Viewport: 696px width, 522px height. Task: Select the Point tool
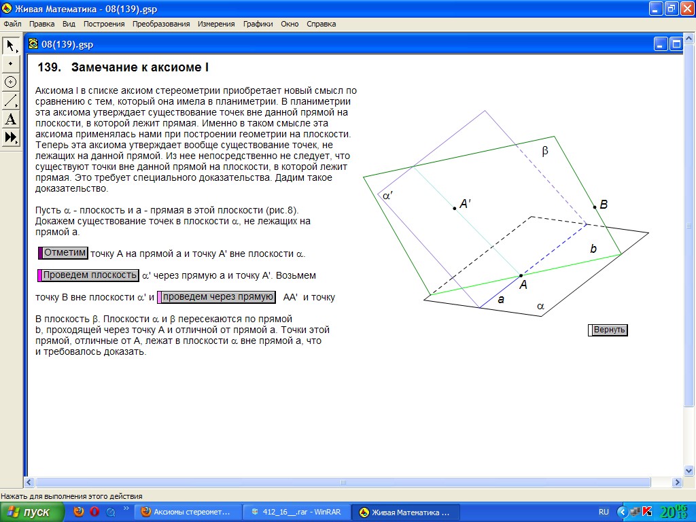(x=10, y=64)
